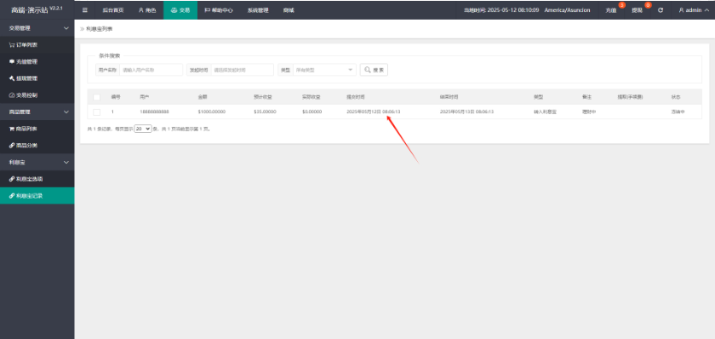Click the 发起时间 date input field
This screenshot has width=715, height=339.
click(x=242, y=70)
